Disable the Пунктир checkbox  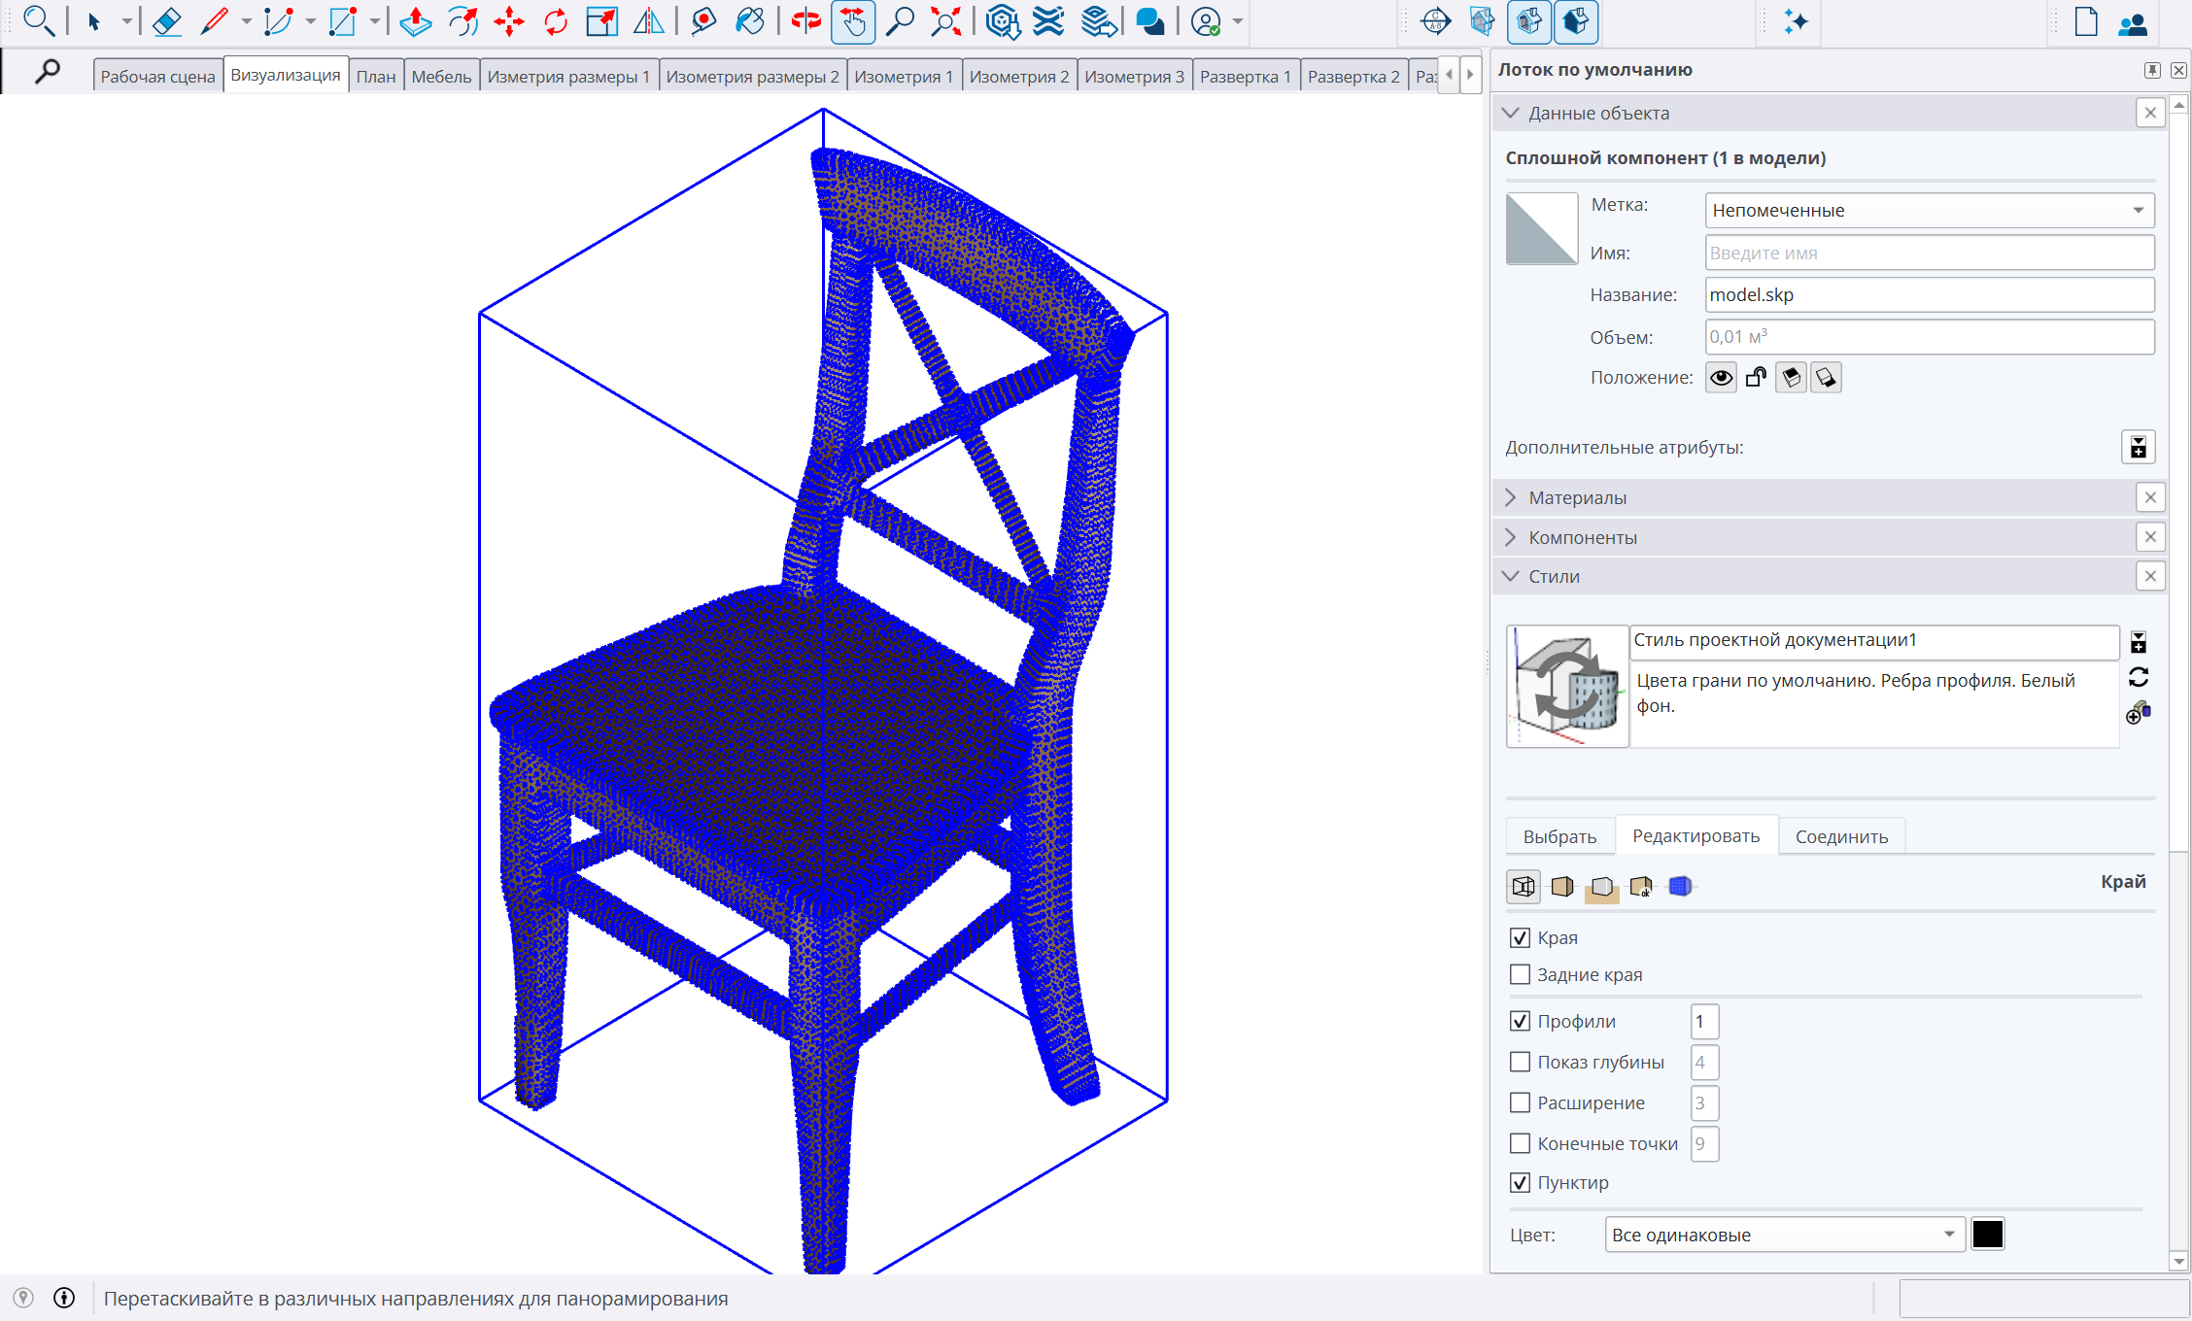point(1521,1182)
